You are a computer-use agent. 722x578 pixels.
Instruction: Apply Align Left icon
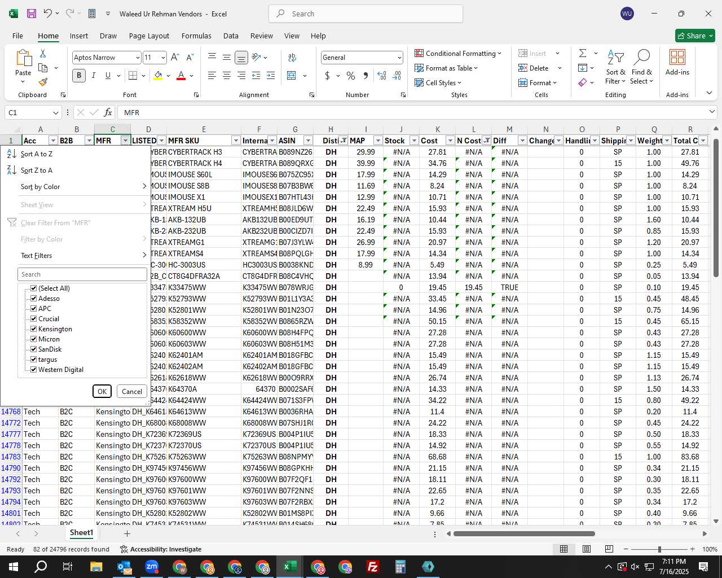[212, 76]
